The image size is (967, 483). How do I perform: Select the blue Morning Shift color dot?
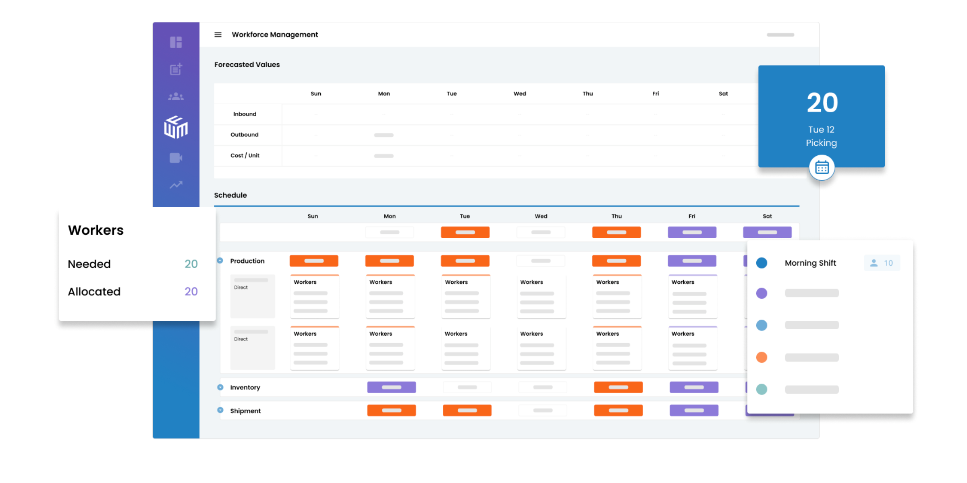[x=762, y=263]
